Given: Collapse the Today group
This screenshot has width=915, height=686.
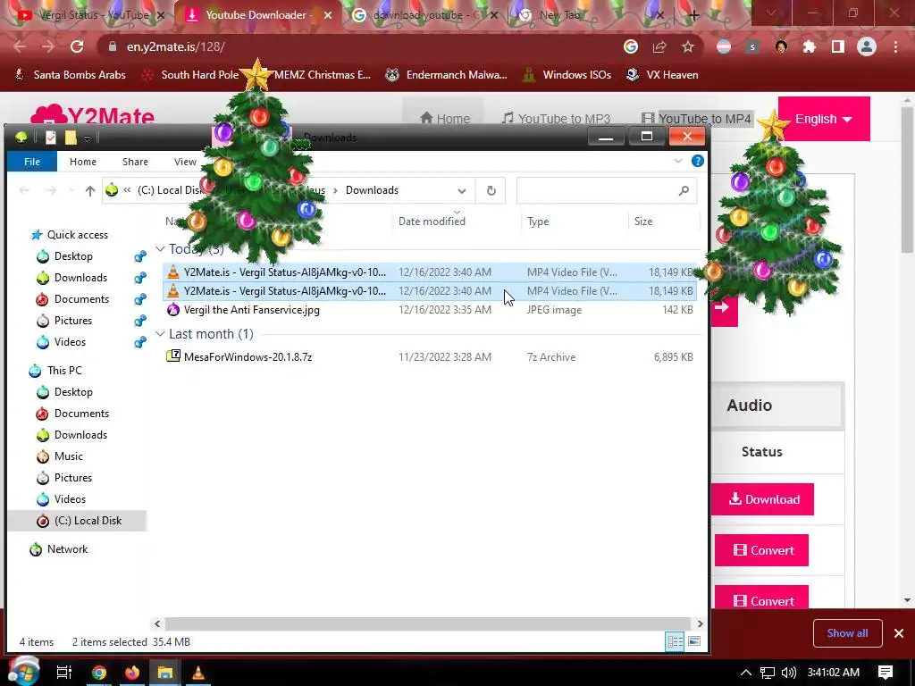Looking at the screenshot, I should tap(160, 249).
